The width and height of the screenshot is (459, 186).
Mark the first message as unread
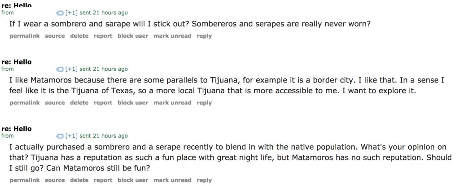pyautogui.click(x=172, y=36)
